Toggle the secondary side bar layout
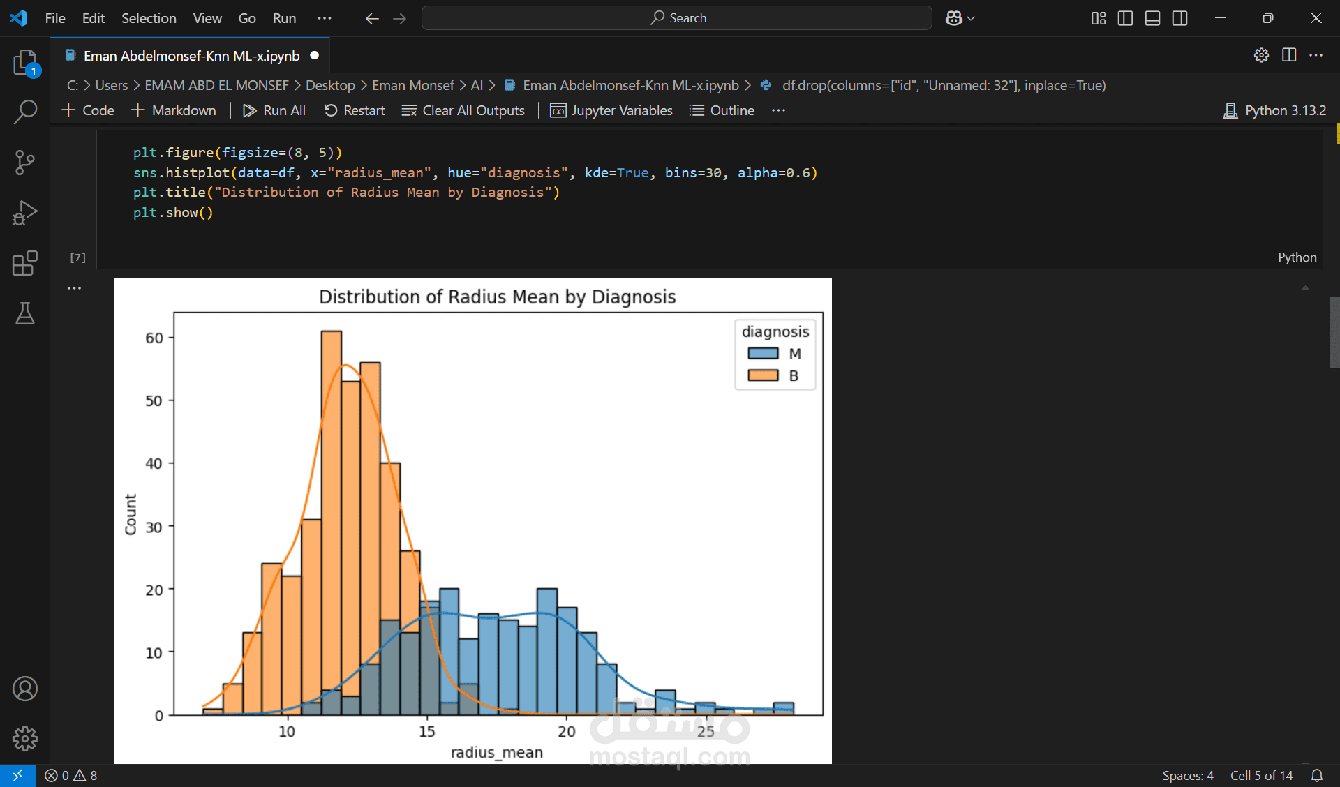The image size is (1340, 787). (1179, 18)
